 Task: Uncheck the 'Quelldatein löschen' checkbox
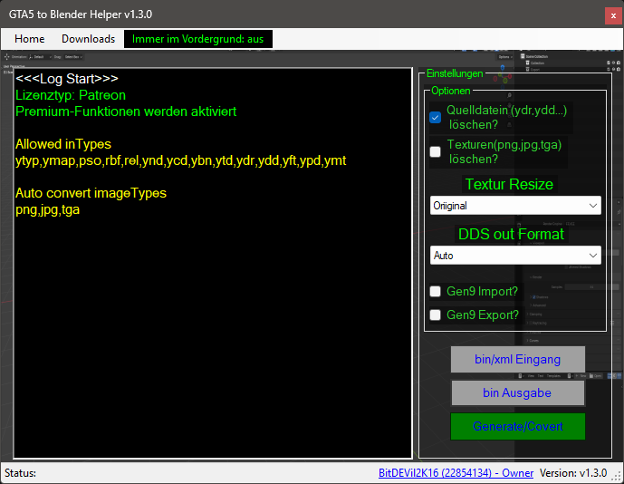coord(436,118)
